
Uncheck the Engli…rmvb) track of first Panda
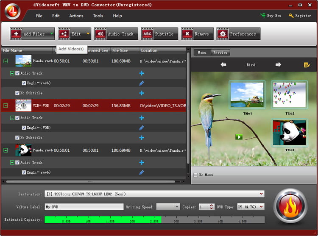click(x=24, y=83)
